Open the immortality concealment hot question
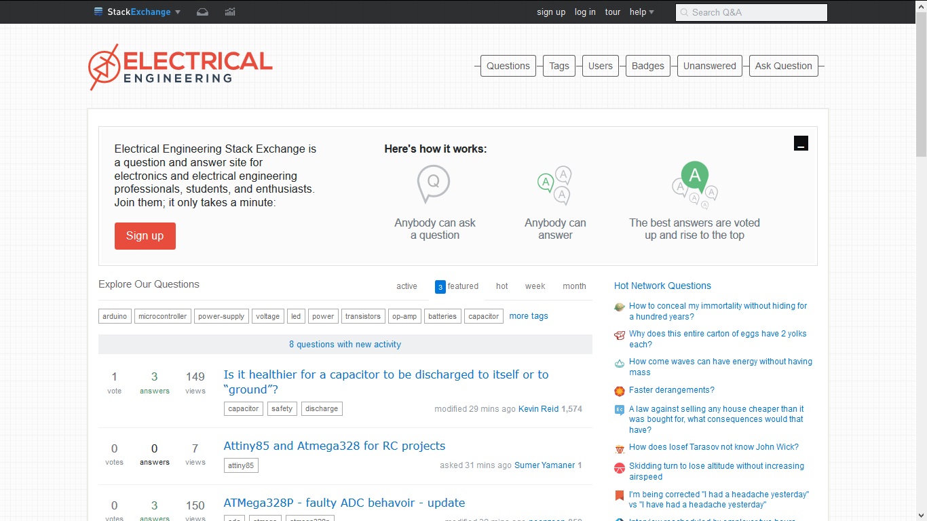The height and width of the screenshot is (521, 927). coord(718,311)
